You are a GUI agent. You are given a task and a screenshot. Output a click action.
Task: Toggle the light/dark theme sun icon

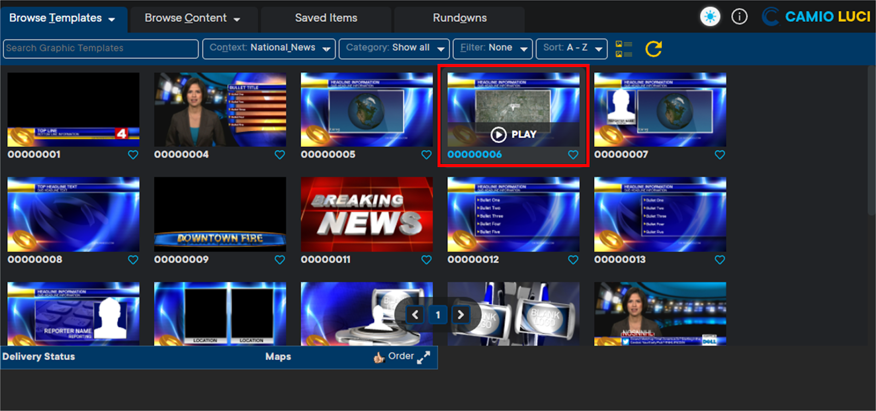click(x=710, y=17)
